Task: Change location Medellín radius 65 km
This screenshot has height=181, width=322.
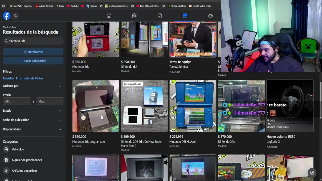Action: click(x=23, y=78)
